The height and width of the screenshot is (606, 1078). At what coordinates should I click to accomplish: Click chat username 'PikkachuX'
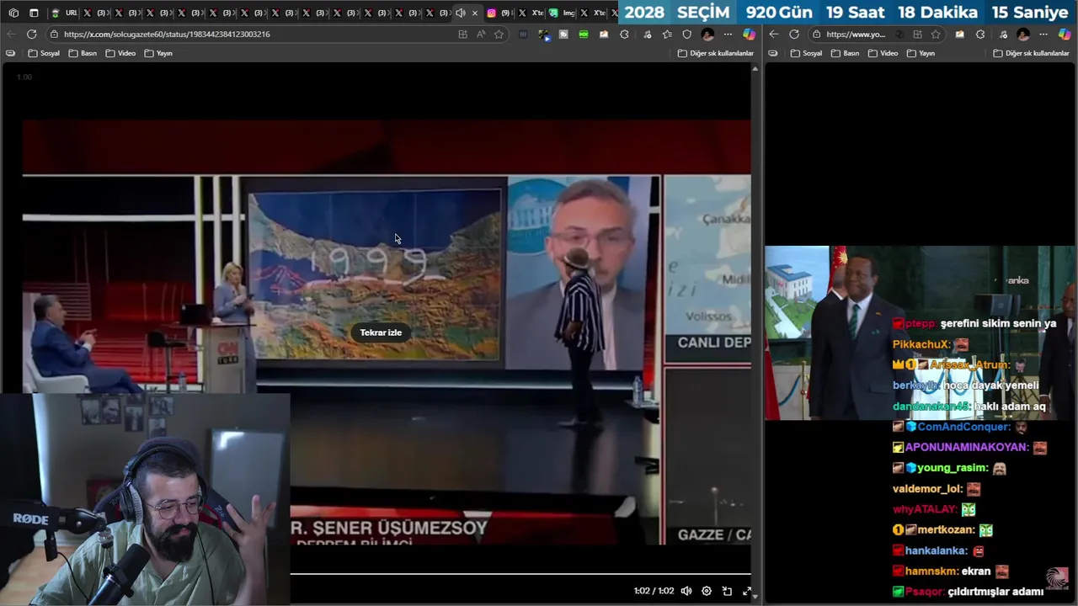click(x=921, y=344)
